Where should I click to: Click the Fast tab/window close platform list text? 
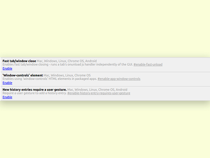pyautogui.click(x=67, y=61)
